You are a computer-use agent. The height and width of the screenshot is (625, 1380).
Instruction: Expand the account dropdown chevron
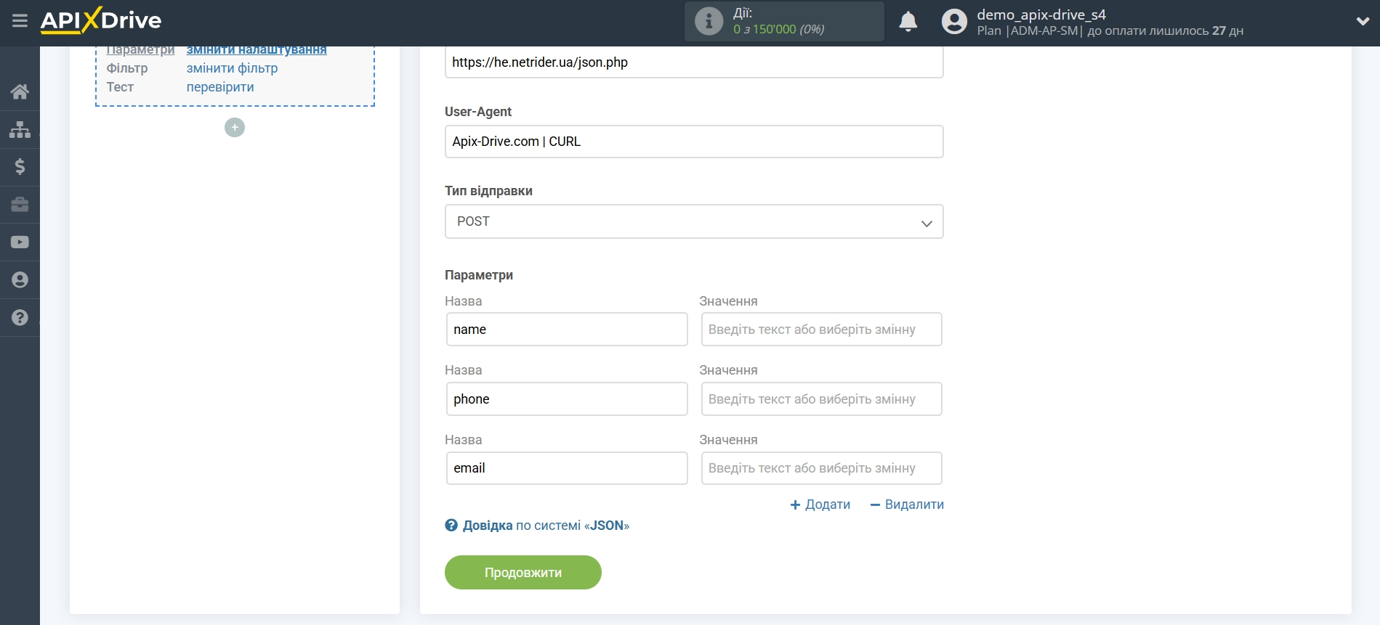(1363, 22)
